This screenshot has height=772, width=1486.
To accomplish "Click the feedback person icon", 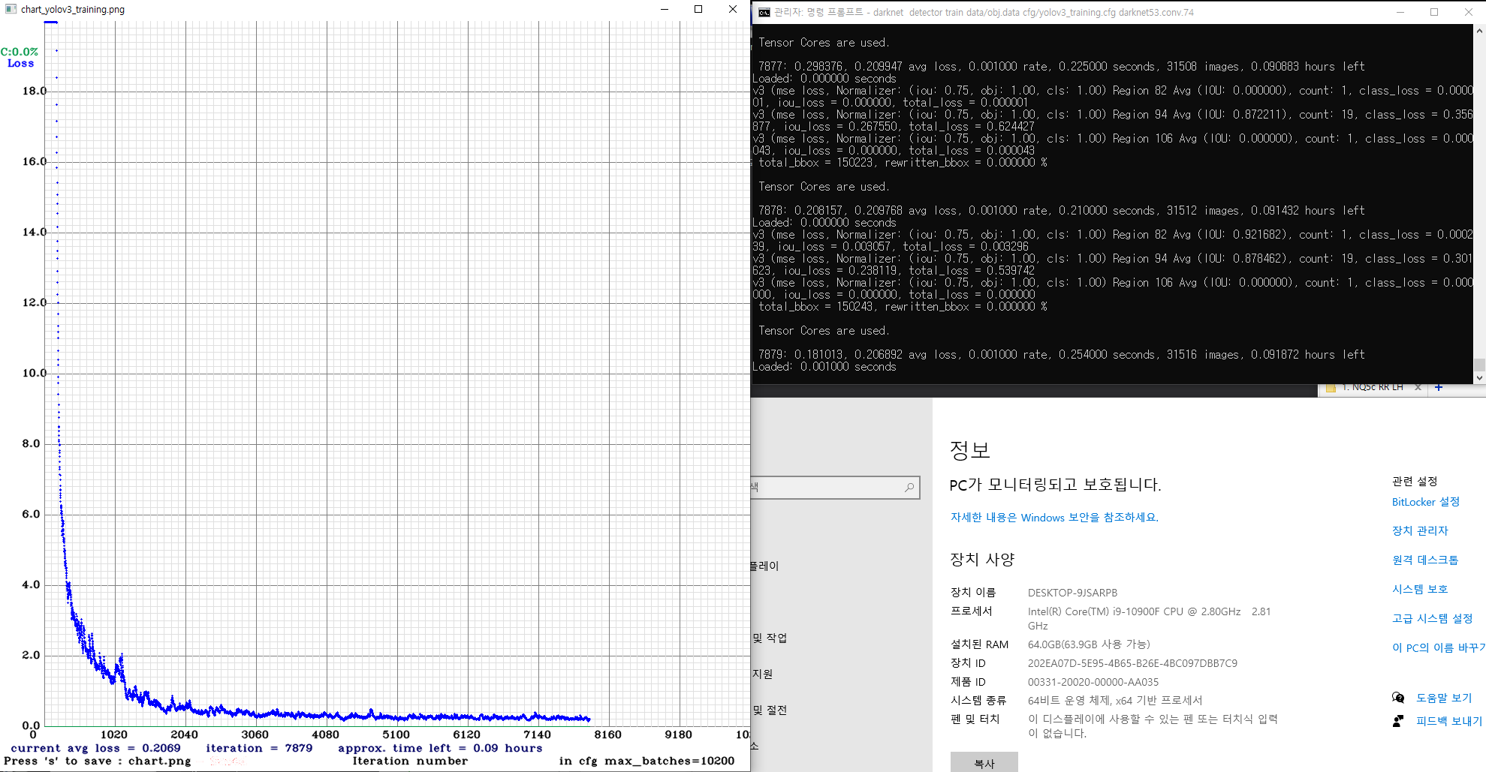I will point(1398,721).
